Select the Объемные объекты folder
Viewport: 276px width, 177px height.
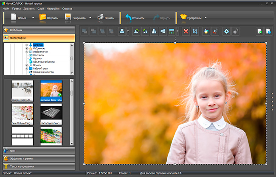(44, 62)
